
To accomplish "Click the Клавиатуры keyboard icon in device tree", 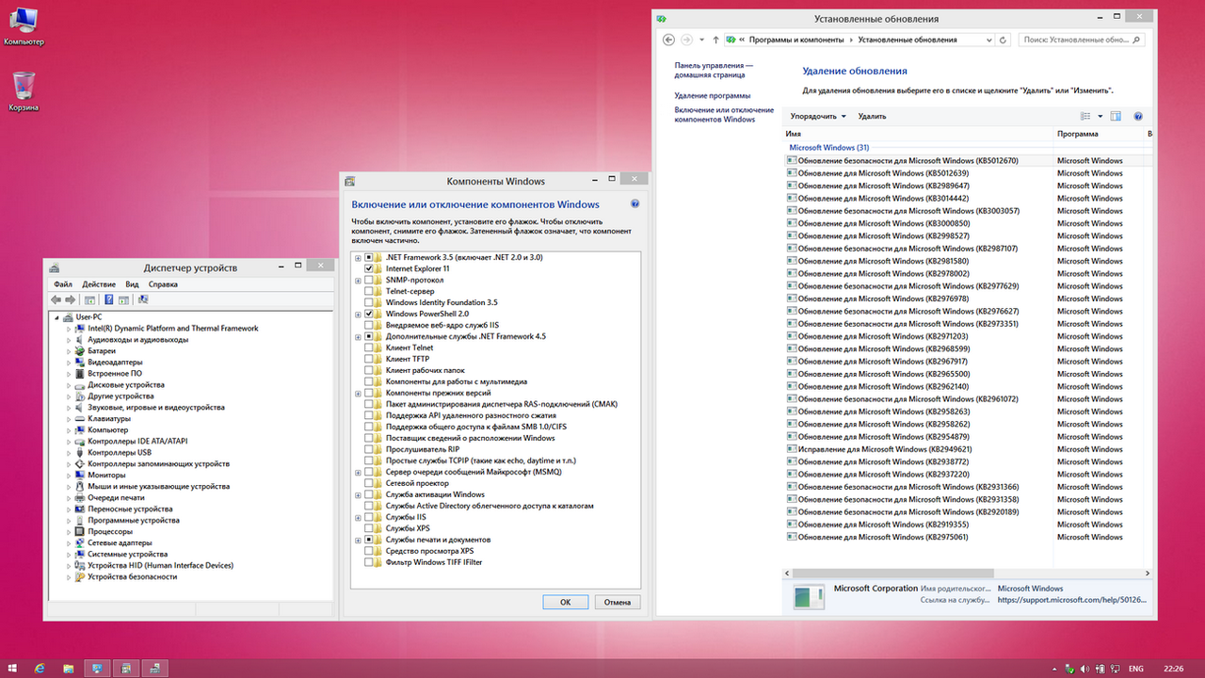I will click(x=80, y=418).
